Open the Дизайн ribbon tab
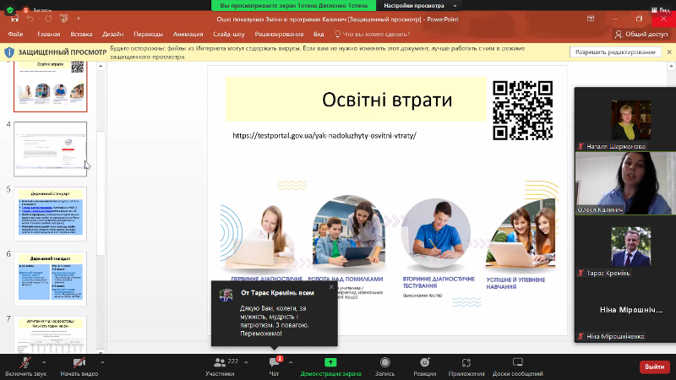Viewport: 676px width, 380px height. pos(113,35)
